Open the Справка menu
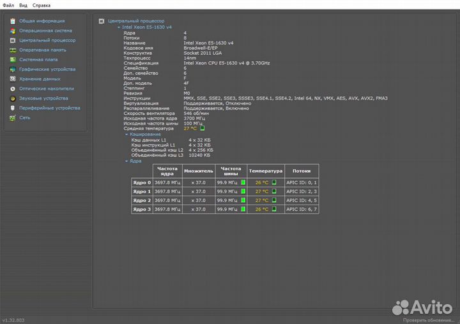 coord(42,5)
